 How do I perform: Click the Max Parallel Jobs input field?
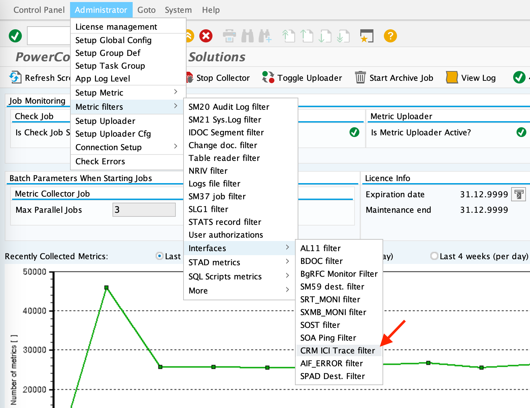point(144,210)
